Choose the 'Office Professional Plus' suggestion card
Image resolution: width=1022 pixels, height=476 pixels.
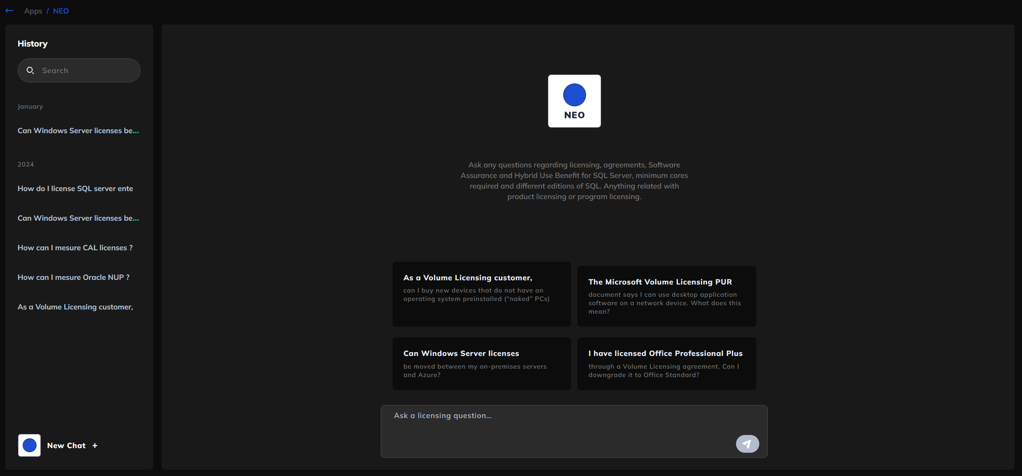[667, 364]
